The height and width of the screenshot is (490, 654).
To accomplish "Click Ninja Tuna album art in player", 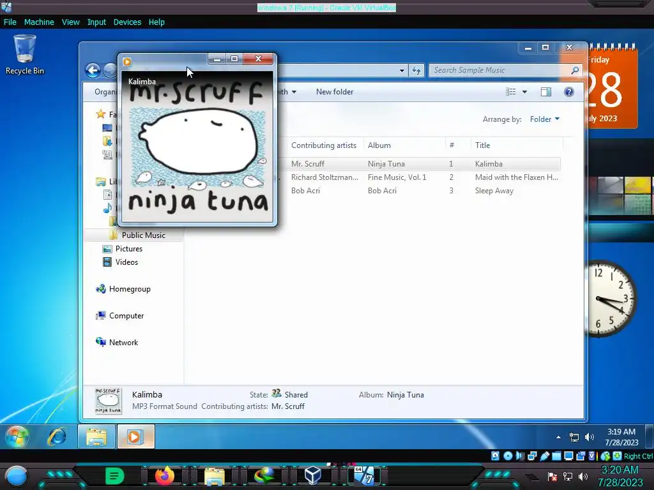I will pyautogui.click(x=197, y=146).
